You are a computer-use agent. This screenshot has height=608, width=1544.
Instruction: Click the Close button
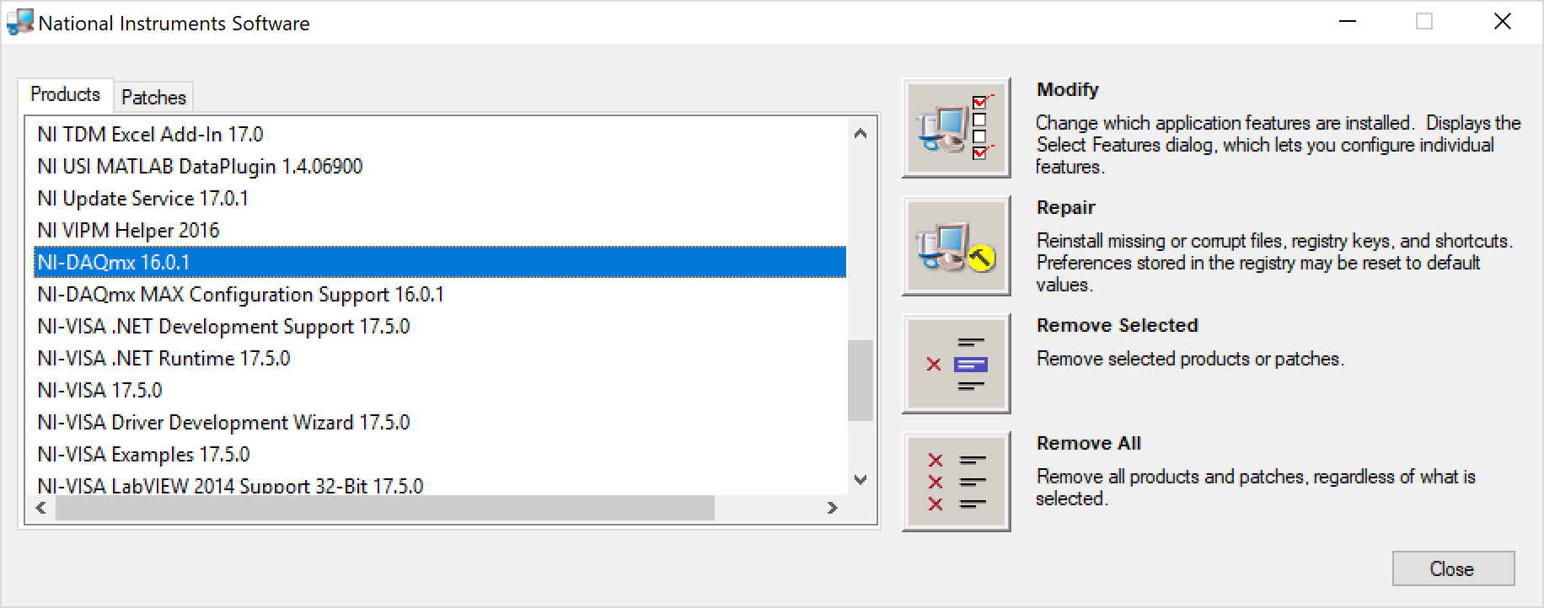pyautogui.click(x=1453, y=568)
